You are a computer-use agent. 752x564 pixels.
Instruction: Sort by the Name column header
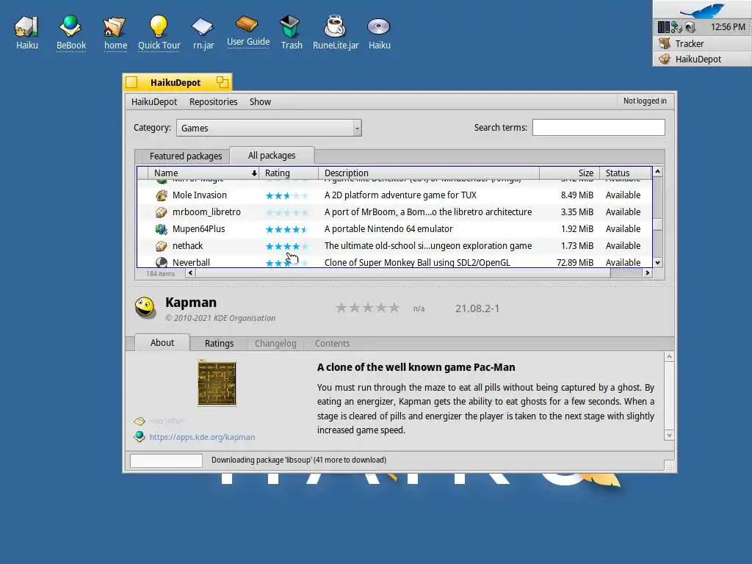[x=204, y=173]
